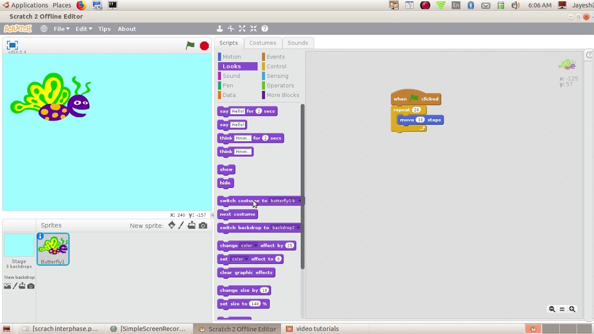Select the Control block category
594x334 pixels.
pyautogui.click(x=276, y=66)
